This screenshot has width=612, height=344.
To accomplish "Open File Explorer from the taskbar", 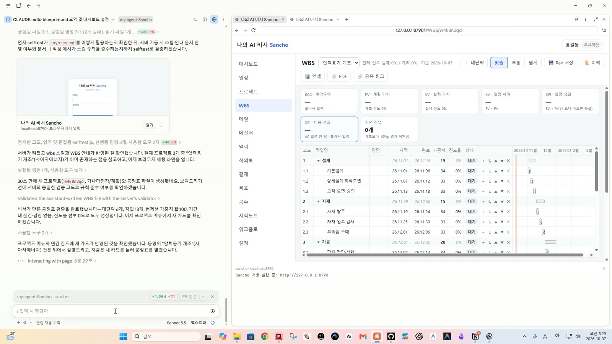I will [x=237, y=336].
